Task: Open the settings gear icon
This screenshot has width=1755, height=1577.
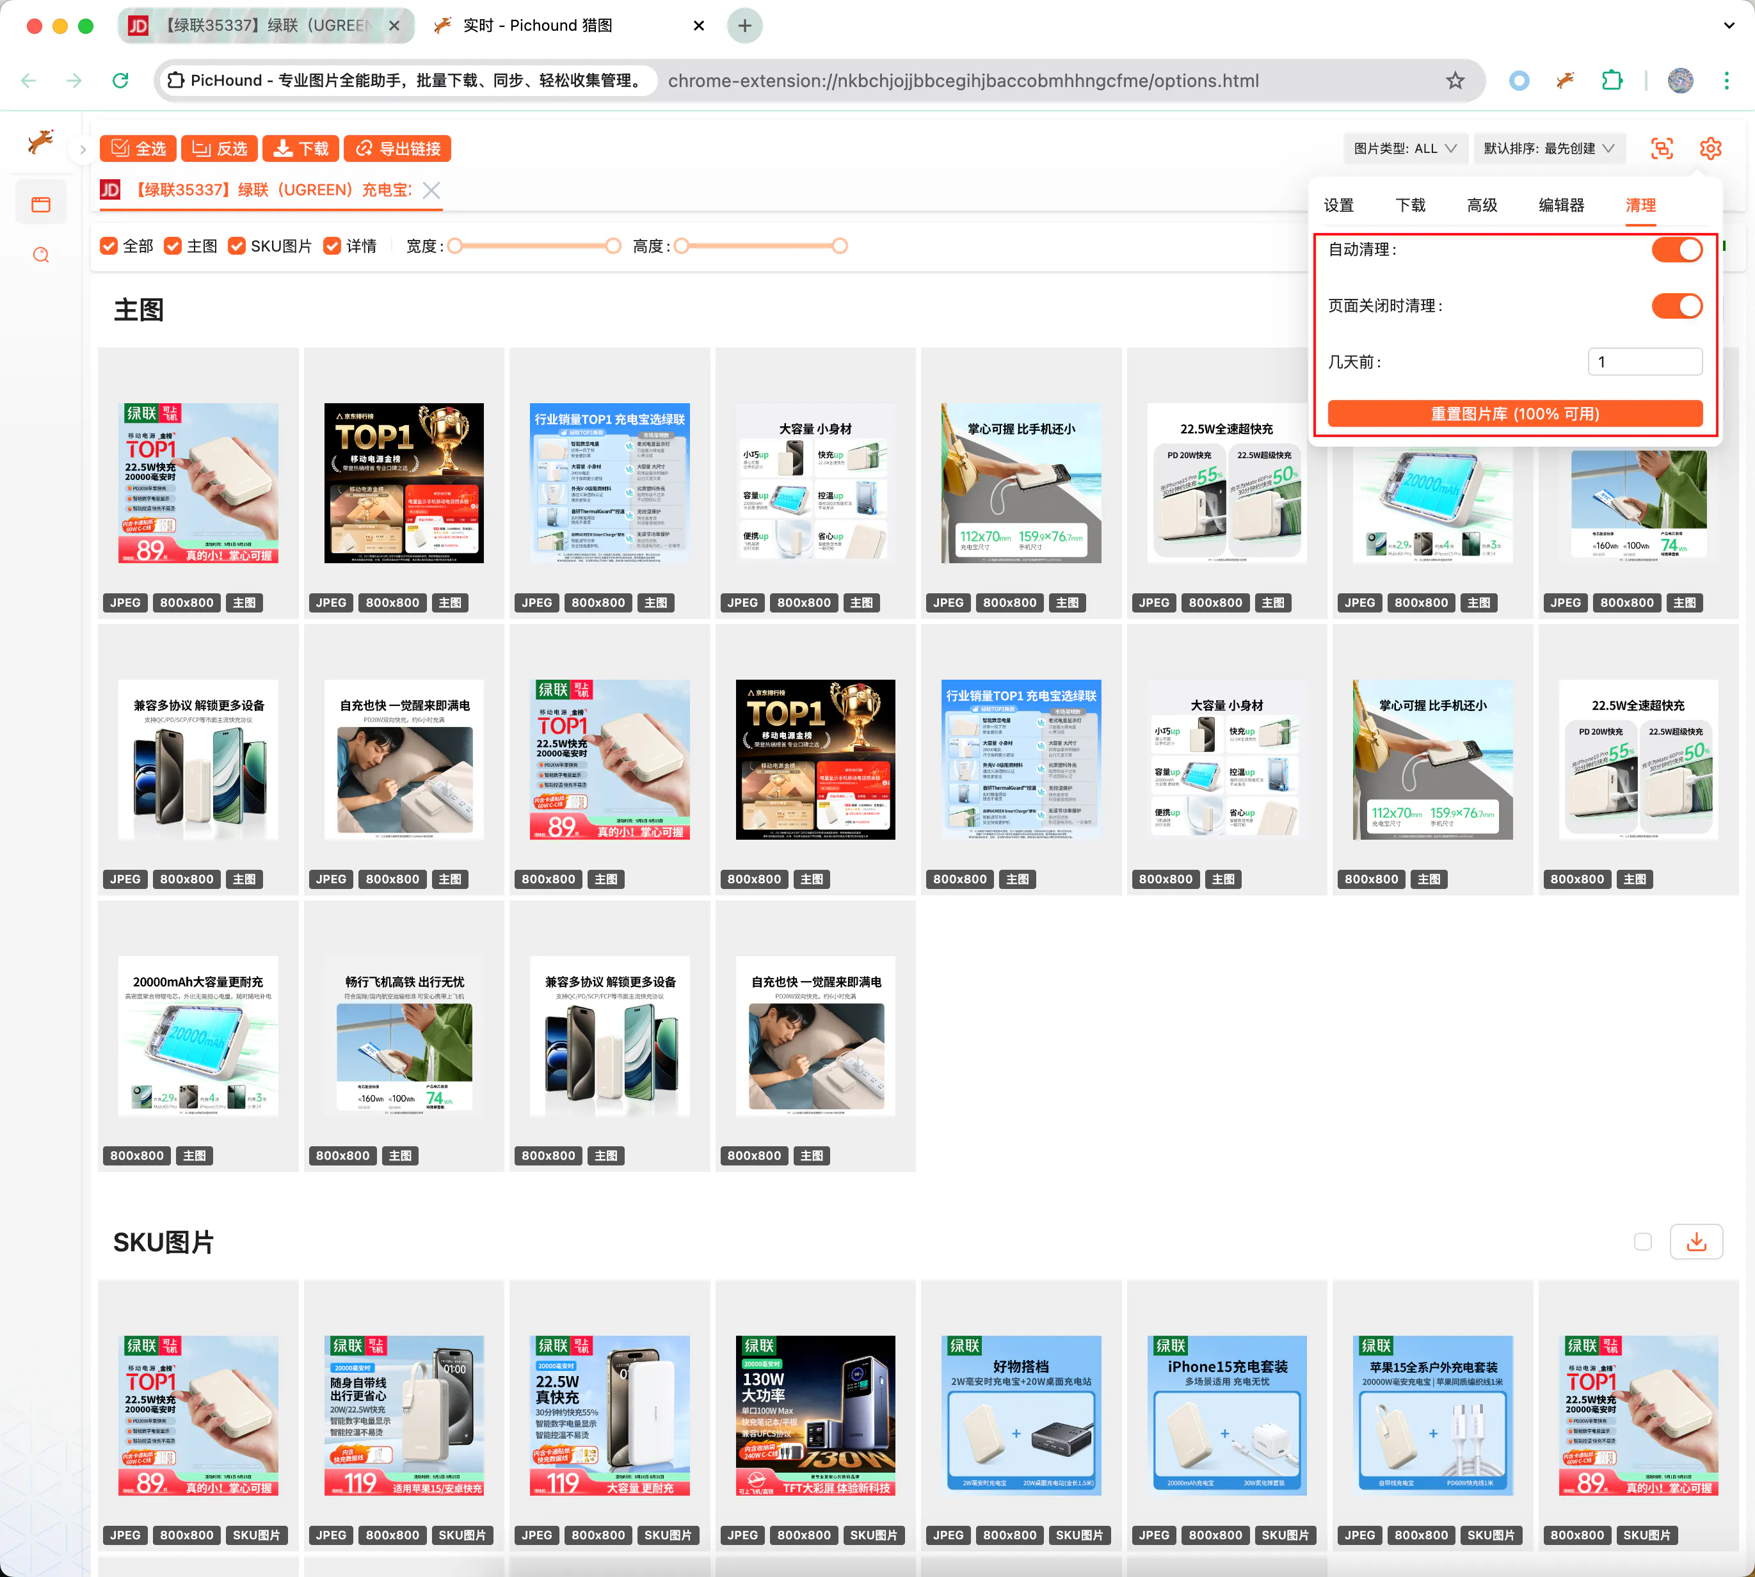Action: tap(1710, 148)
